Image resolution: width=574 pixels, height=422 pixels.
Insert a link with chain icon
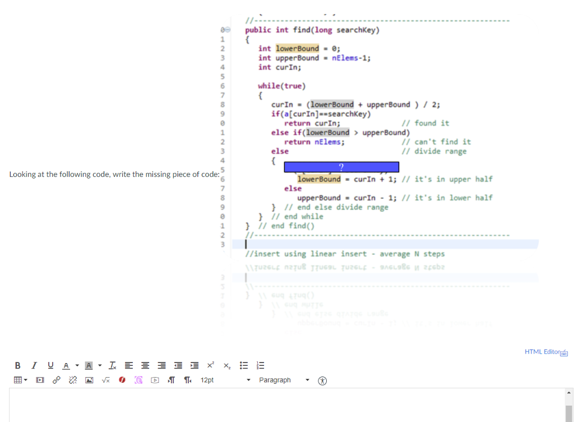(57, 380)
